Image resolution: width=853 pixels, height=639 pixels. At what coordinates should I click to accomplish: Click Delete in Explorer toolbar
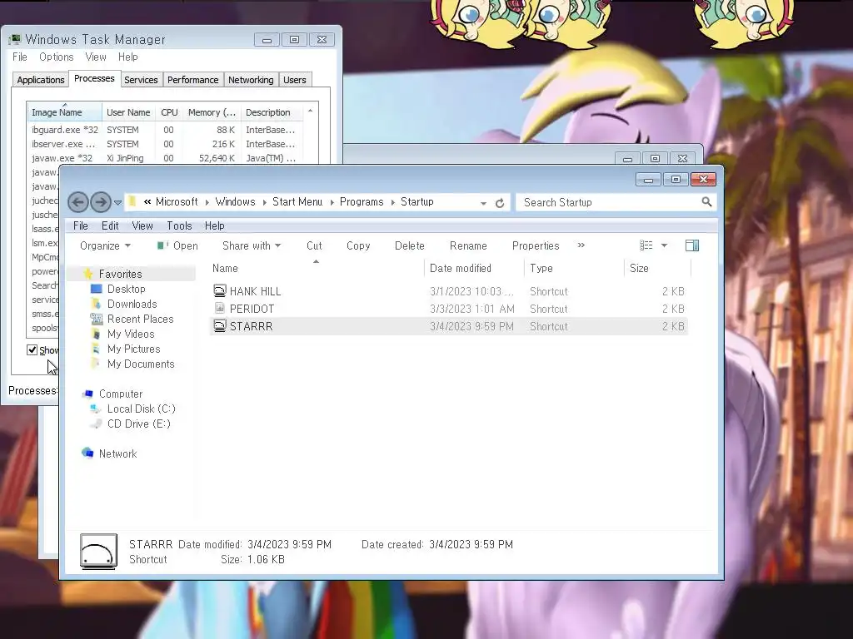tap(410, 245)
